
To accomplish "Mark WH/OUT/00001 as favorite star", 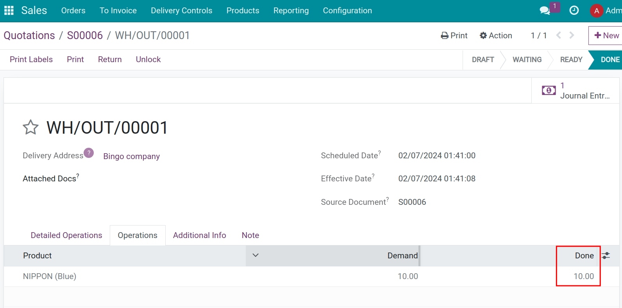I will click(30, 127).
